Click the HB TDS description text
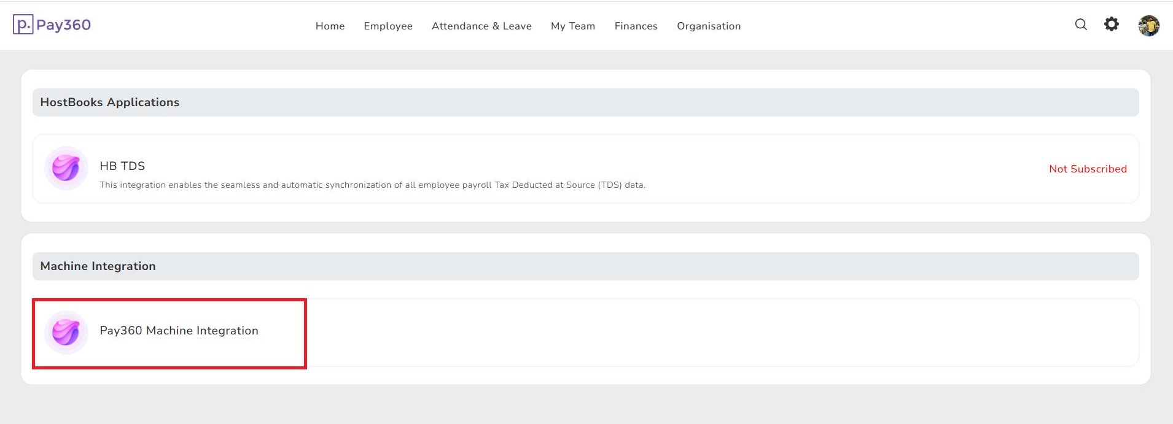 [372, 185]
